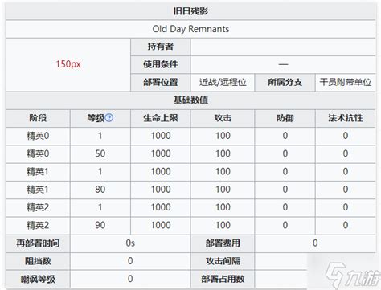The image size is (381, 290).
Task: Select level value 80 in the 精英1 row
Action: pos(100,190)
